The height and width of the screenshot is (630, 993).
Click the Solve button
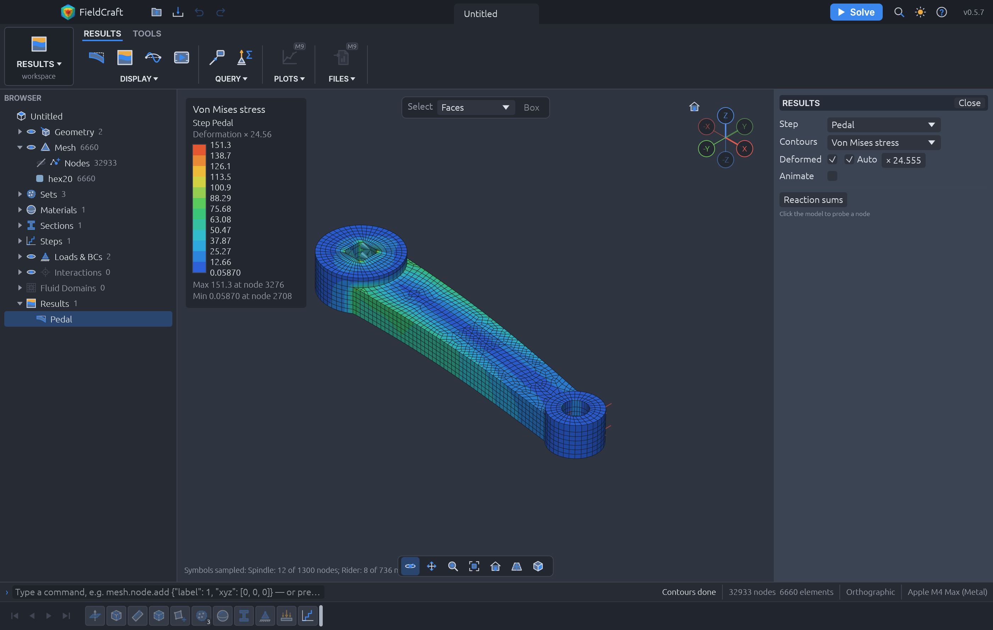click(x=856, y=12)
